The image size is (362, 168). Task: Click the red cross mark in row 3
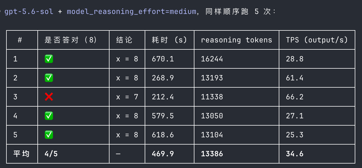pos(49,97)
